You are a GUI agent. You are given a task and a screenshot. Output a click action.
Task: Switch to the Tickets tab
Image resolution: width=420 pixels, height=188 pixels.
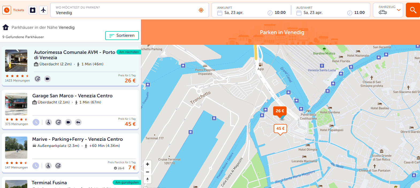coord(13,10)
